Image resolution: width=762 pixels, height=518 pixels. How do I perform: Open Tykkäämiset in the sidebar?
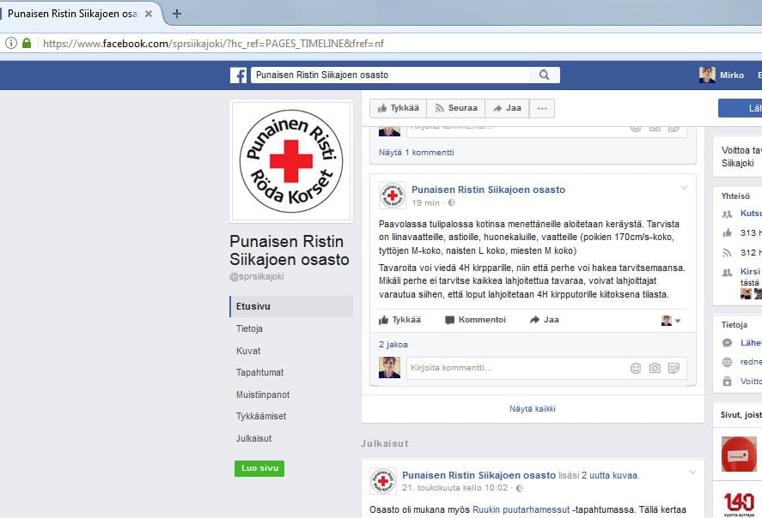(x=261, y=416)
